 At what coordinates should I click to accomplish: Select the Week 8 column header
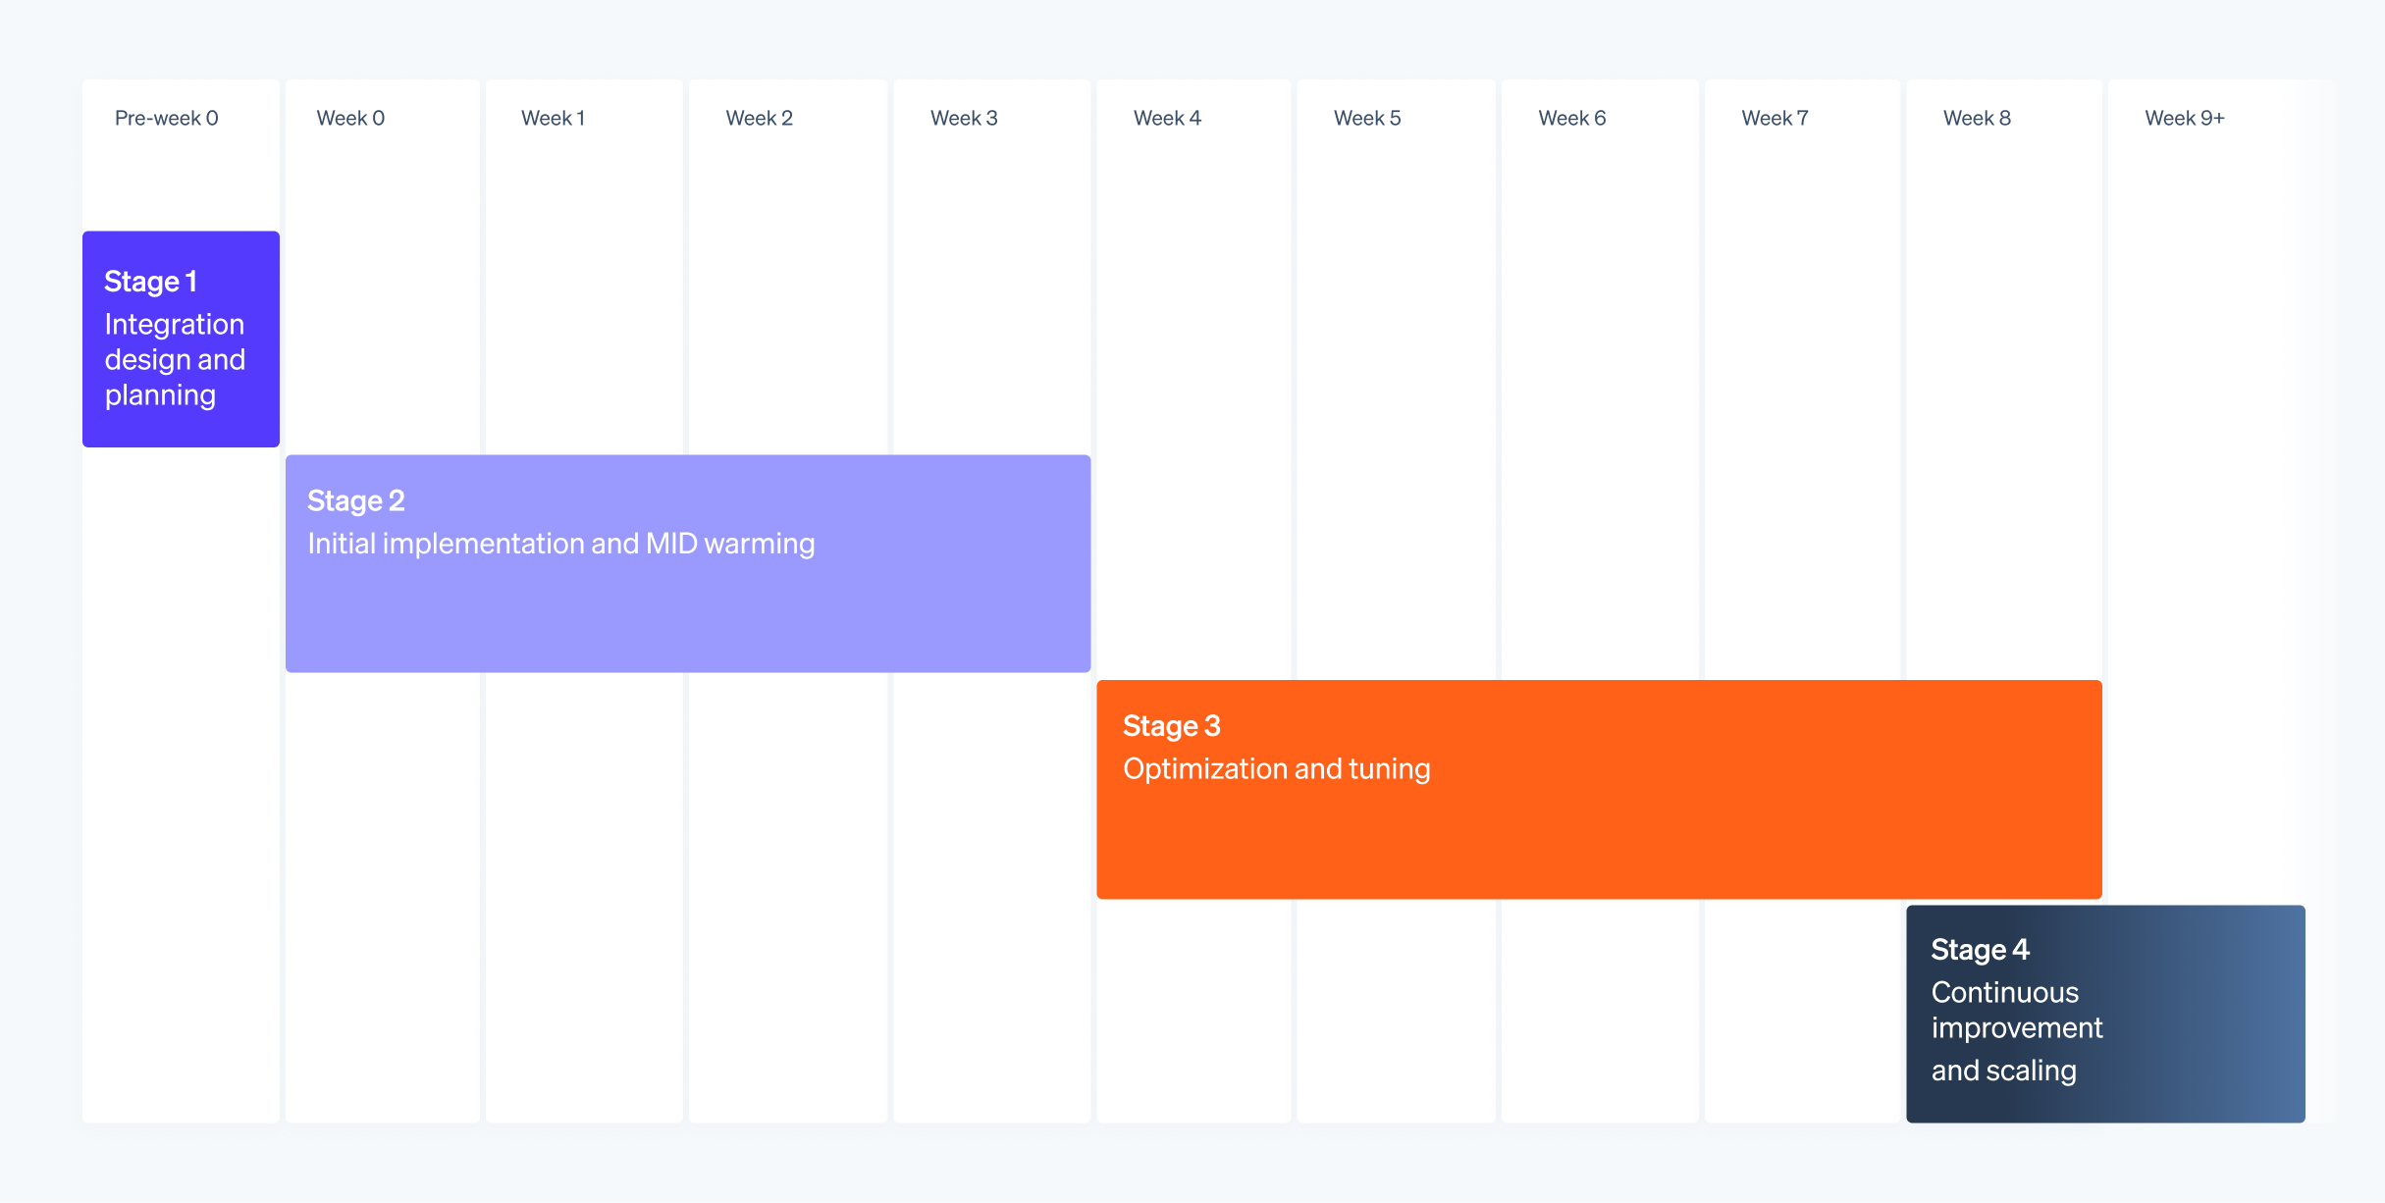[1977, 118]
